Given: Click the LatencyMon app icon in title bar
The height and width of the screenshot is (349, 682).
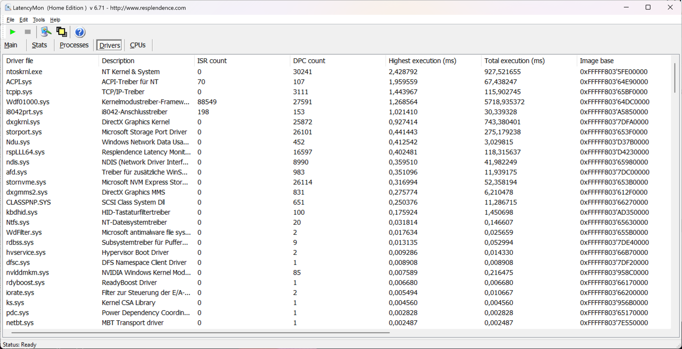Looking at the screenshot, I should click(8, 7).
